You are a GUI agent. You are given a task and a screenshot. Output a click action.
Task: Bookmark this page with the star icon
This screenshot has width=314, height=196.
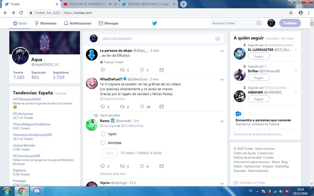[x=291, y=13]
